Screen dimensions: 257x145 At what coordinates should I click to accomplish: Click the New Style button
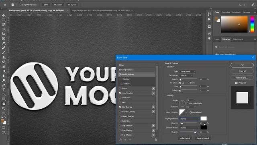242,78
